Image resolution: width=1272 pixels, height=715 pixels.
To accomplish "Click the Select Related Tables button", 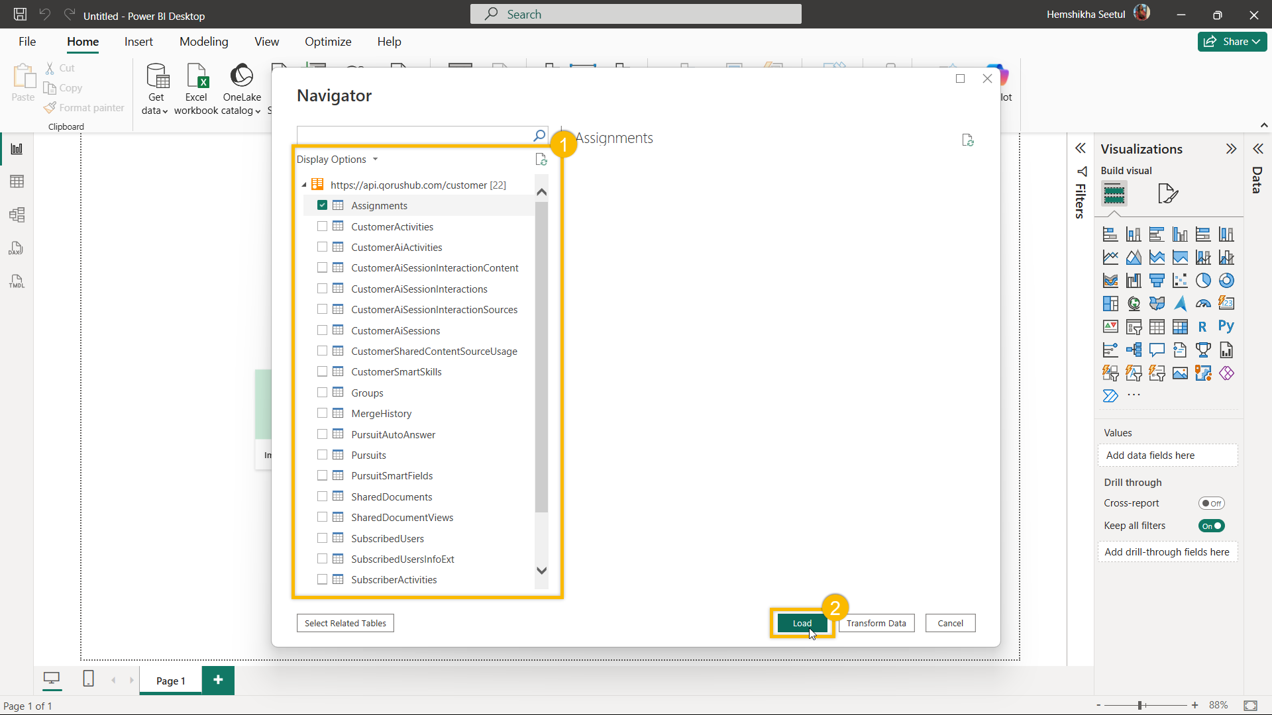I will [x=345, y=623].
